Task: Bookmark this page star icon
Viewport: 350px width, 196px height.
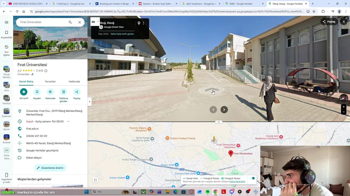Action: coord(314,11)
